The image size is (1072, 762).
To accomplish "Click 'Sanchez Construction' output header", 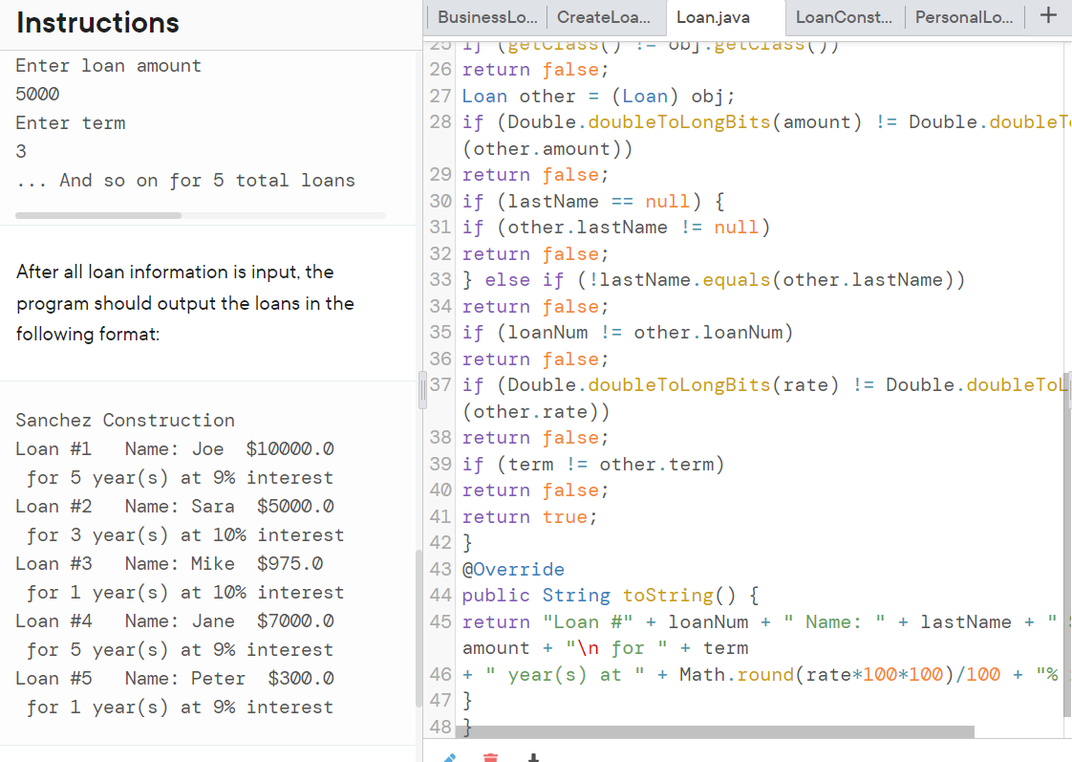I will (x=125, y=420).
